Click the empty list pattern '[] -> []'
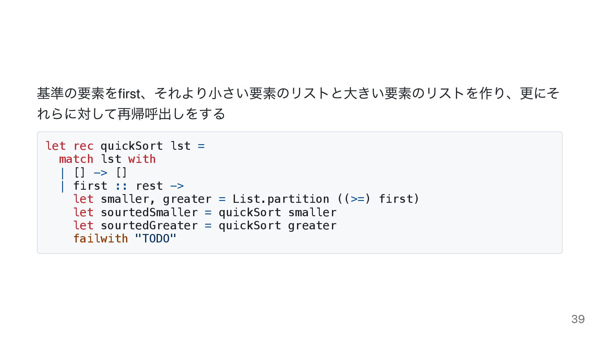The height and width of the screenshot is (337, 599). 100,172
